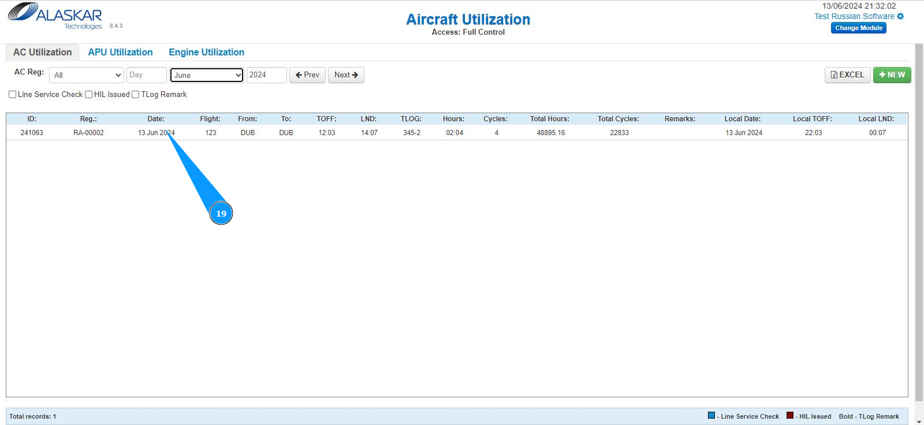Image resolution: width=924 pixels, height=425 pixels.
Task: Click the LND column header
Action: pos(368,119)
